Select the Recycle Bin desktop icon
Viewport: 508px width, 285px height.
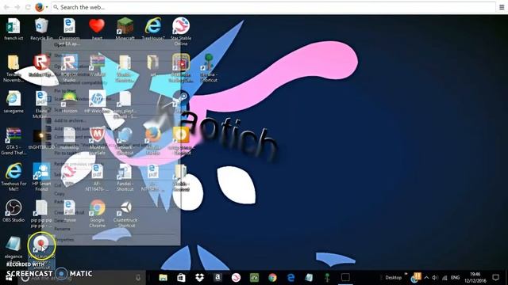tap(41, 29)
